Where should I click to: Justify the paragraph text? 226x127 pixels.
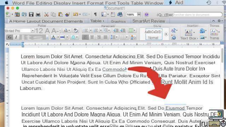(x=106, y=37)
